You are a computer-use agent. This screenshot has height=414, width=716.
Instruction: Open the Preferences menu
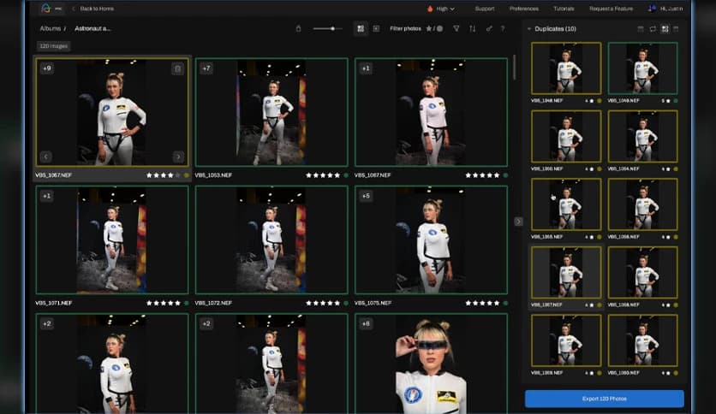(x=524, y=9)
